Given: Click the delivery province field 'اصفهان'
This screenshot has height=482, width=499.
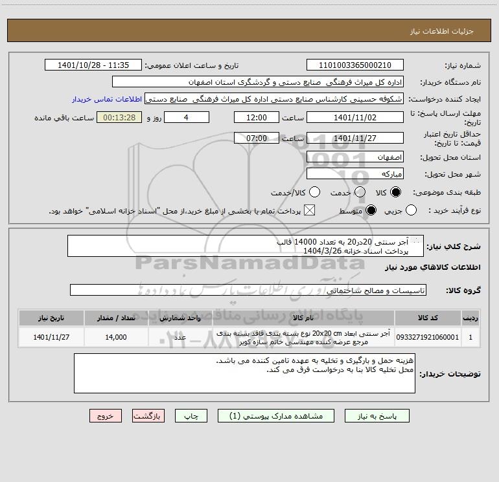Looking at the screenshot, I should pyautogui.click(x=355, y=157).
